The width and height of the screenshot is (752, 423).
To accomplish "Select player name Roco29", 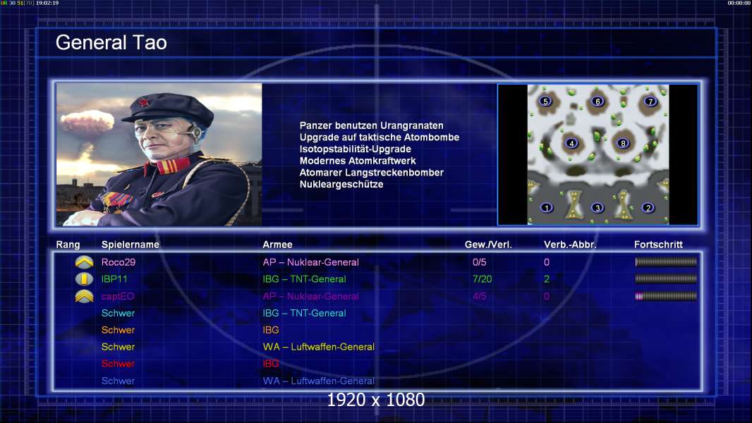I will [119, 262].
